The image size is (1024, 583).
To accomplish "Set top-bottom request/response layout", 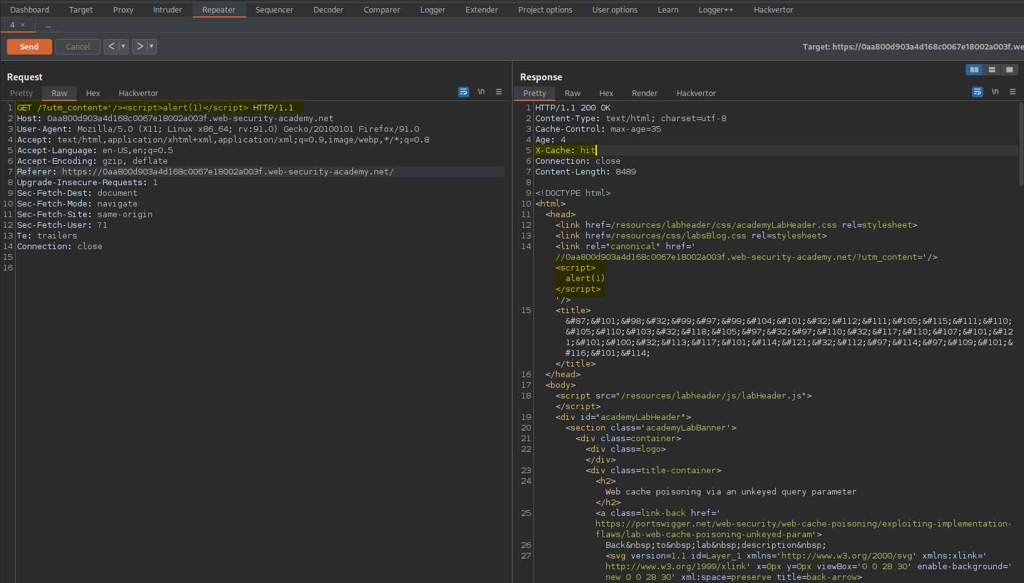I will point(992,70).
